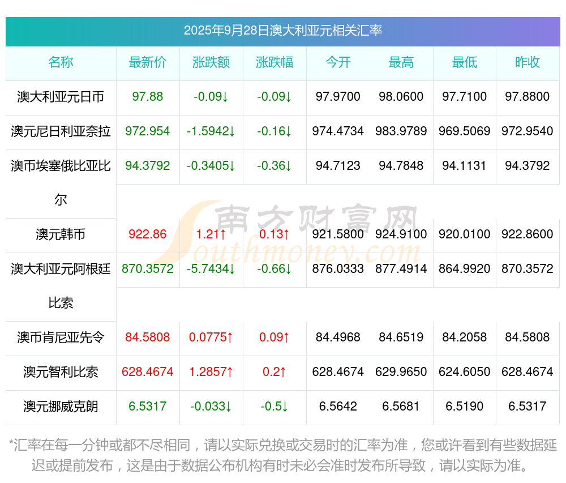Screen dimensions: 566x483
Task: Select '94.3792' in the 昨收 column
Action: (x=528, y=166)
